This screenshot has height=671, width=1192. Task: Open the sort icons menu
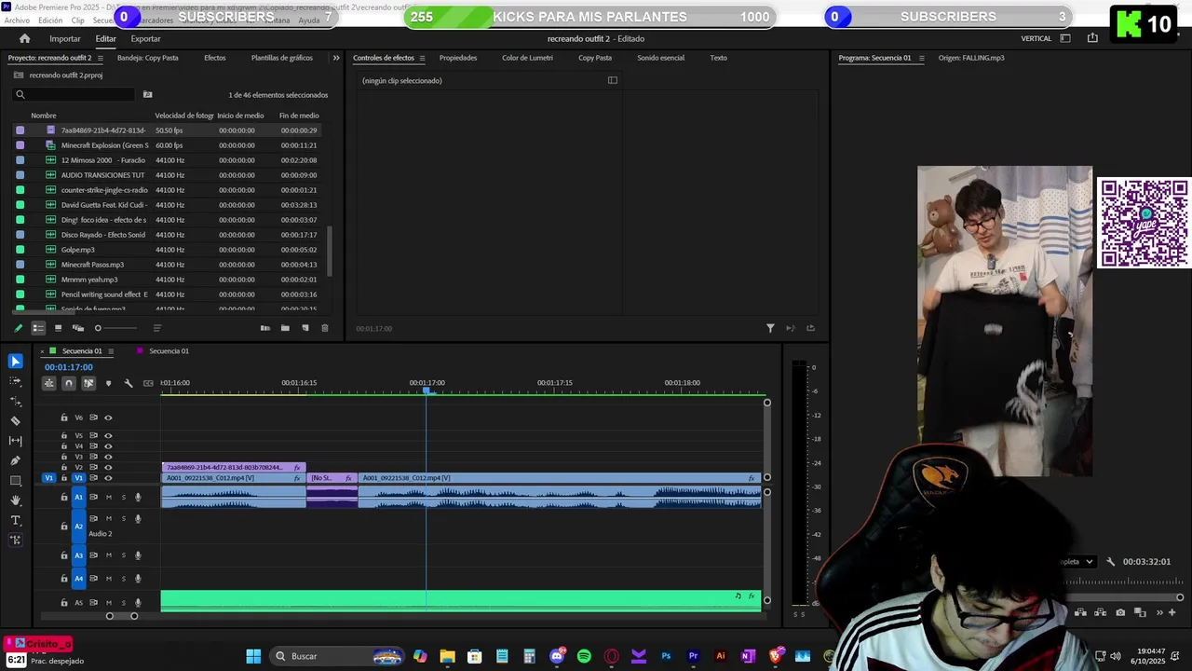pos(157,328)
